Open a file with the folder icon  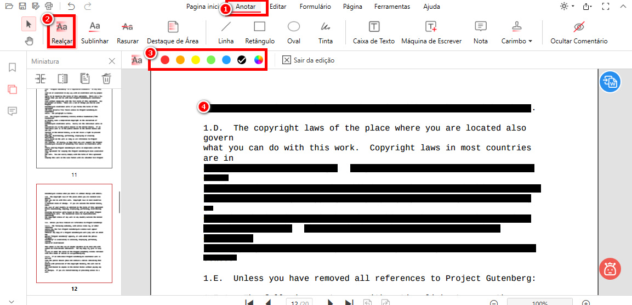tap(9, 6)
